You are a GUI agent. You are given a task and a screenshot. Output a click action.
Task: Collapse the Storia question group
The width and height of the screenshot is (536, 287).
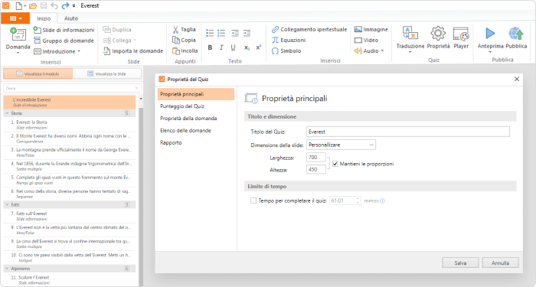(x=7, y=113)
